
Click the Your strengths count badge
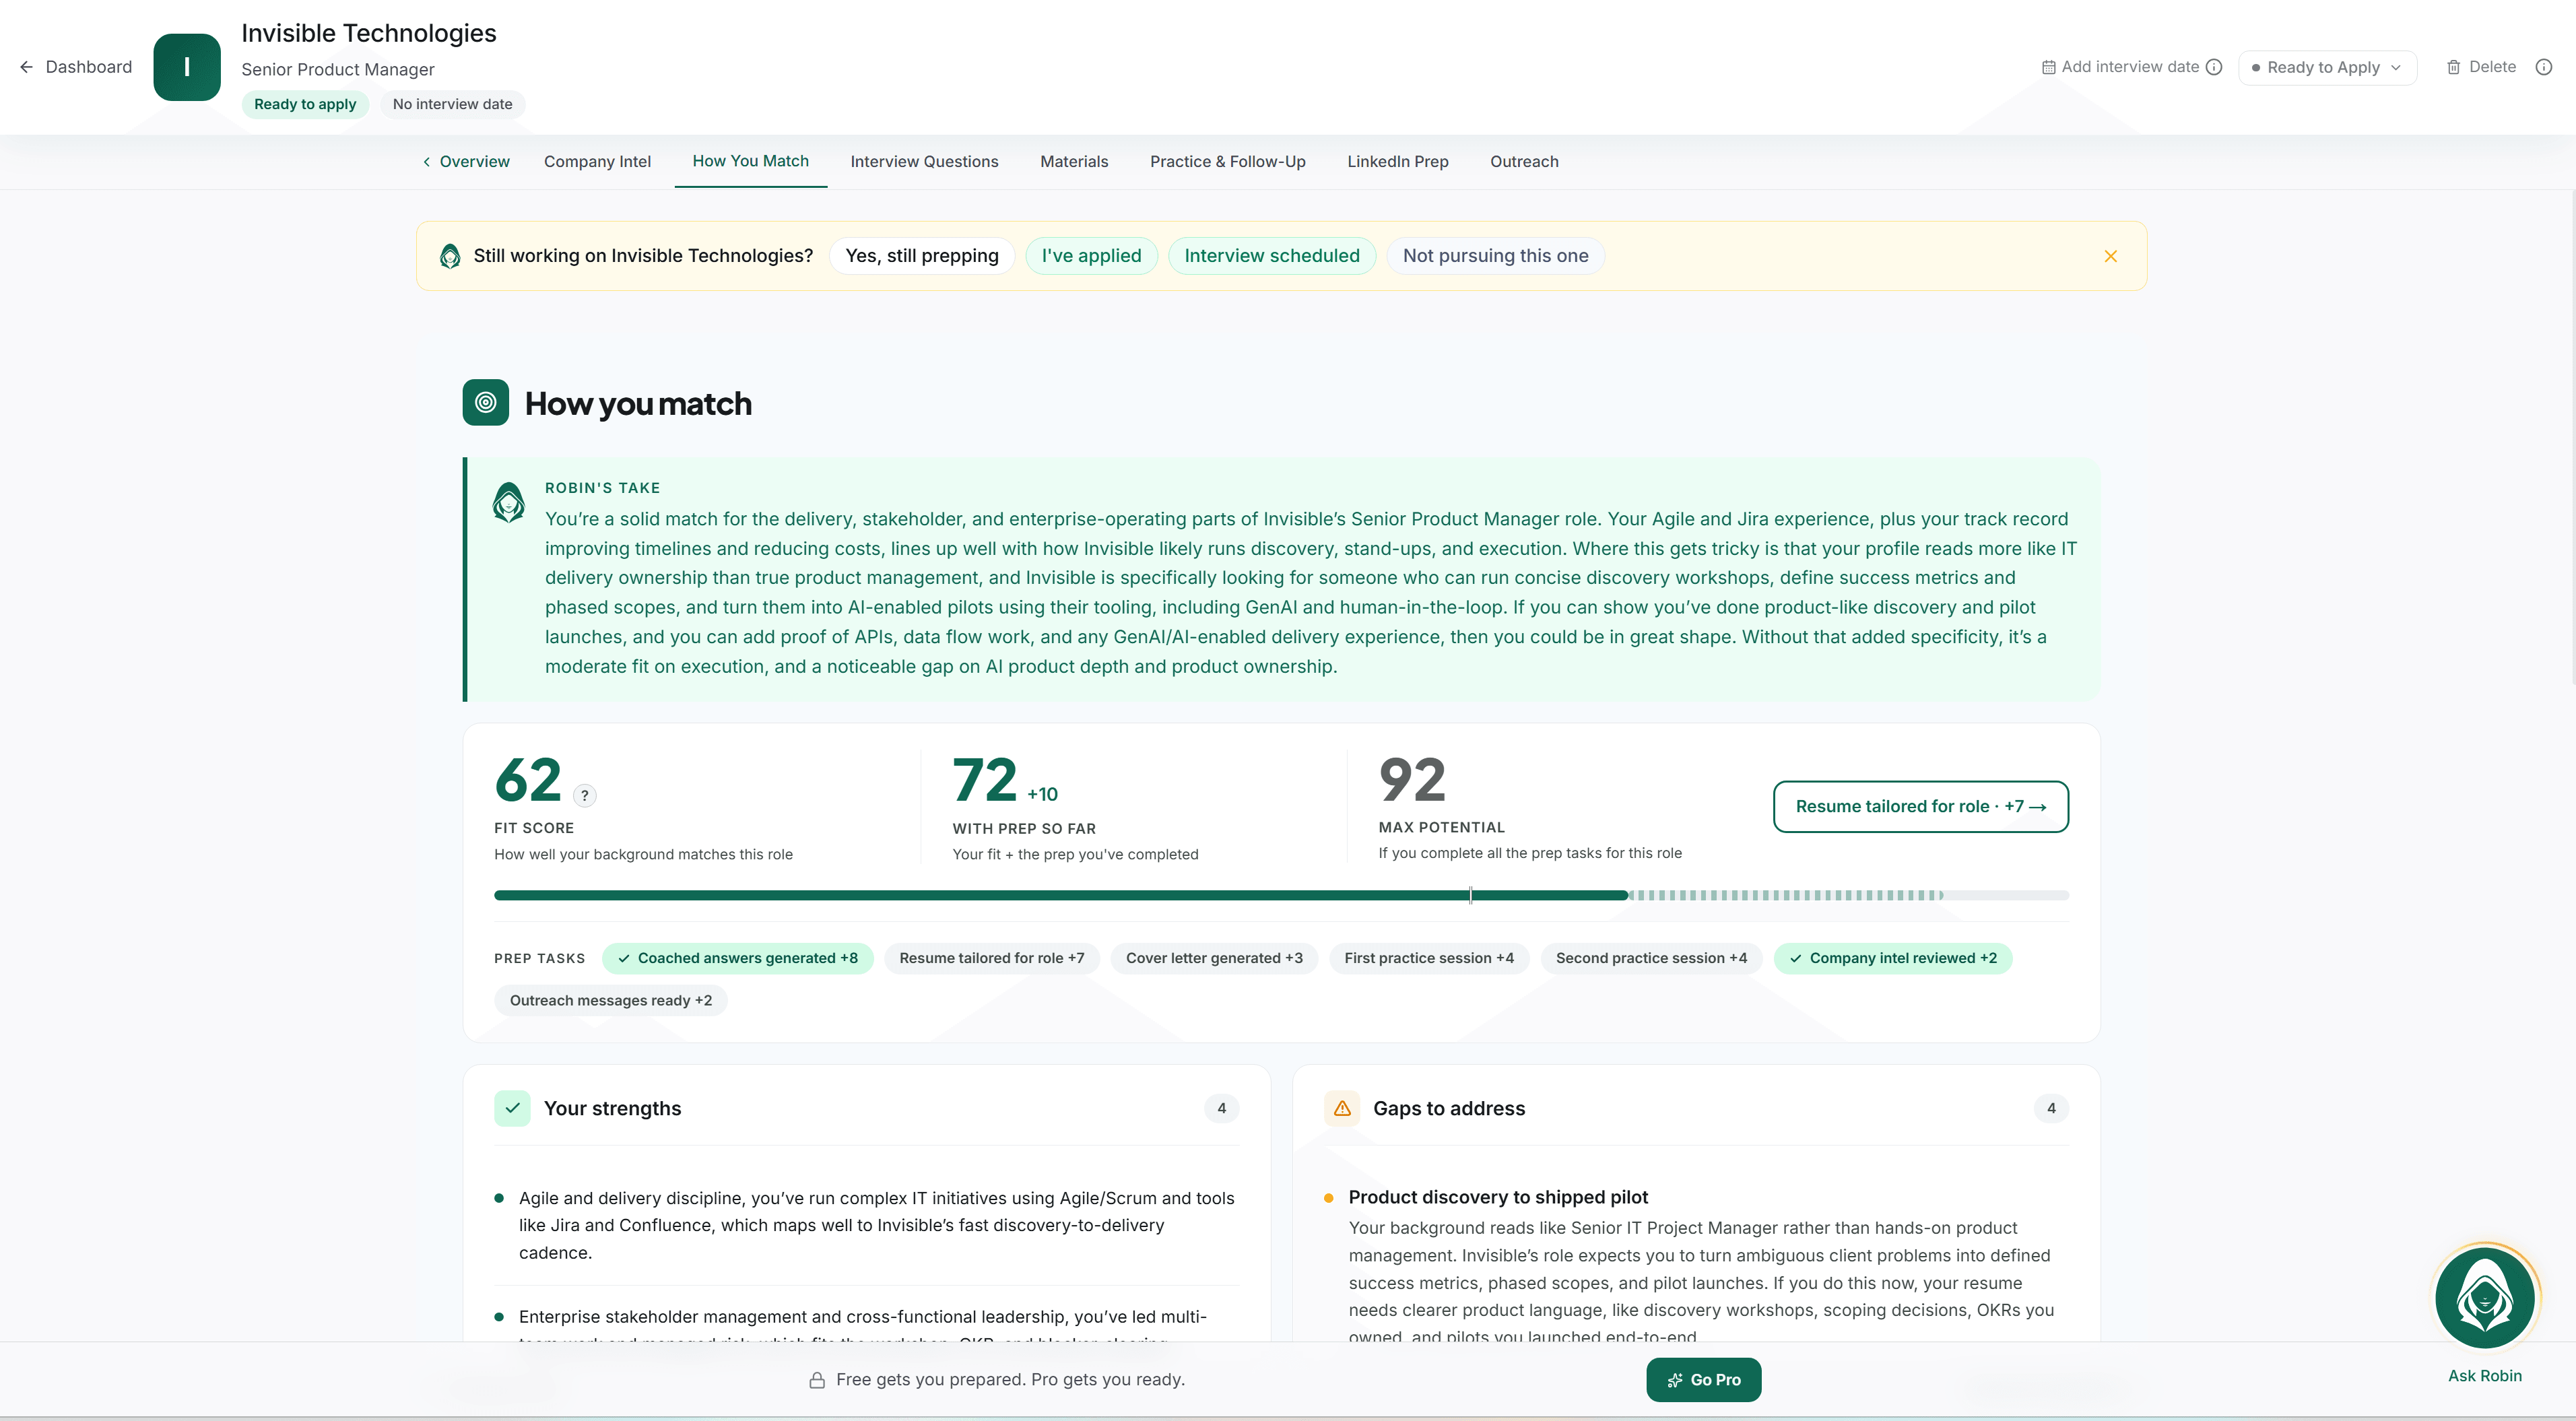click(1221, 1108)
